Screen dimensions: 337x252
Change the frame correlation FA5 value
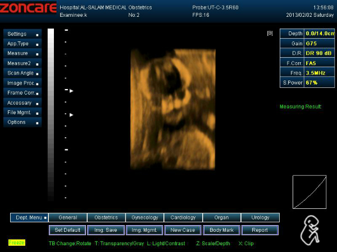coord(320,63)
